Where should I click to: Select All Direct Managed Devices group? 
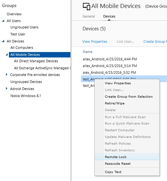coord(36,61)
